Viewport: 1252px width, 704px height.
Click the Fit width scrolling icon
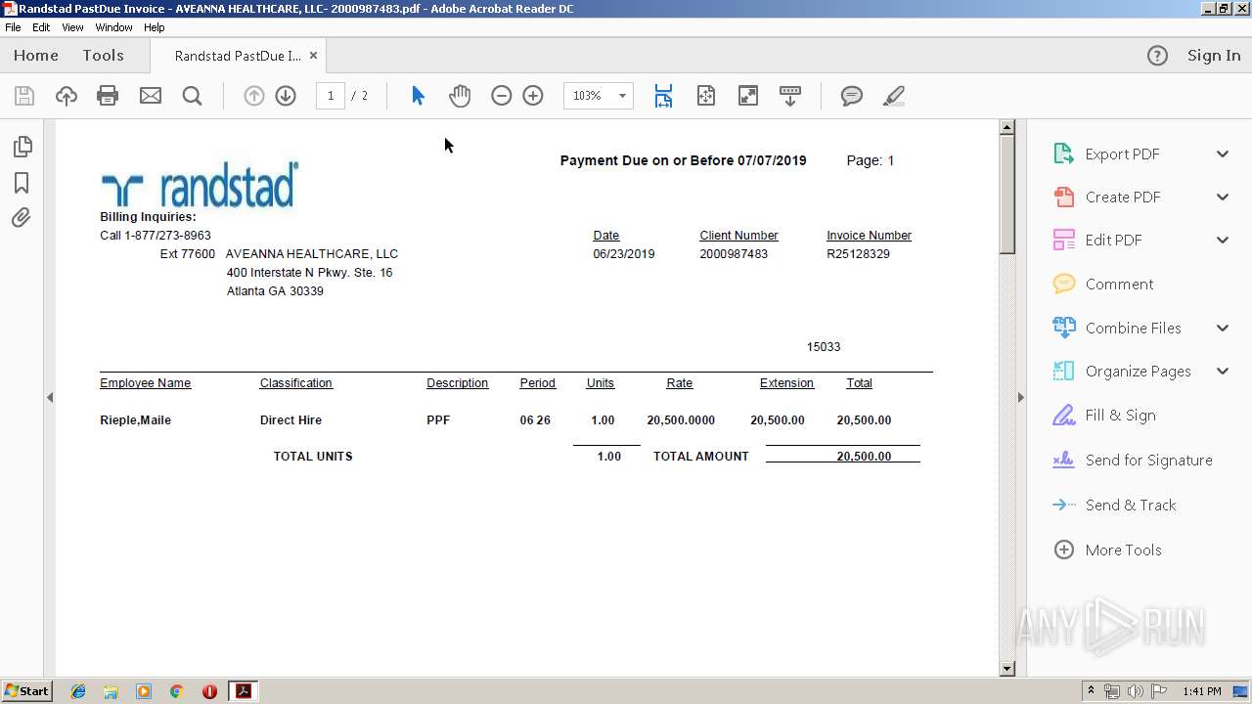click(663, 96)
